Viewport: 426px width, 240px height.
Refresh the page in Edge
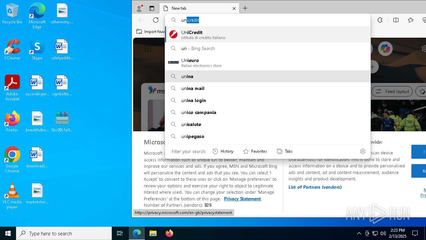156,20
